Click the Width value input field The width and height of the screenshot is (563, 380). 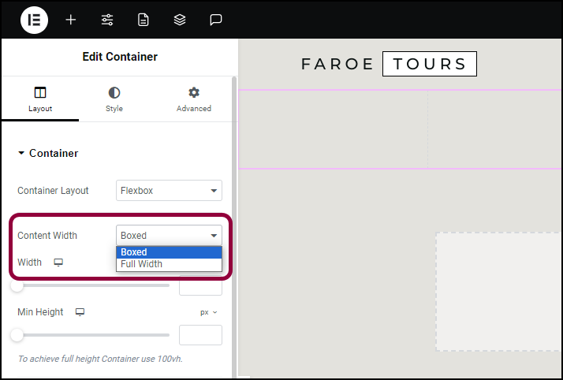tap(201, 286)
